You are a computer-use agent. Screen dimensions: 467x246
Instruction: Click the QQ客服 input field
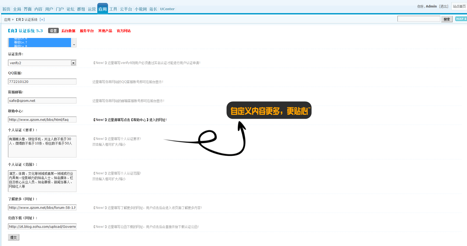pos(42,82)
